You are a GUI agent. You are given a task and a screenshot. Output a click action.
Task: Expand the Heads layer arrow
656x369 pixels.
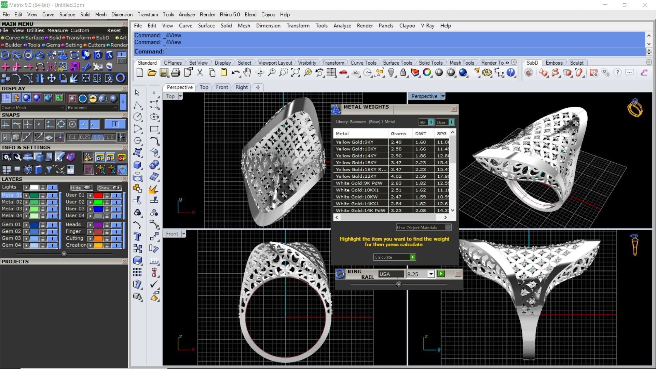click(90, 225)
